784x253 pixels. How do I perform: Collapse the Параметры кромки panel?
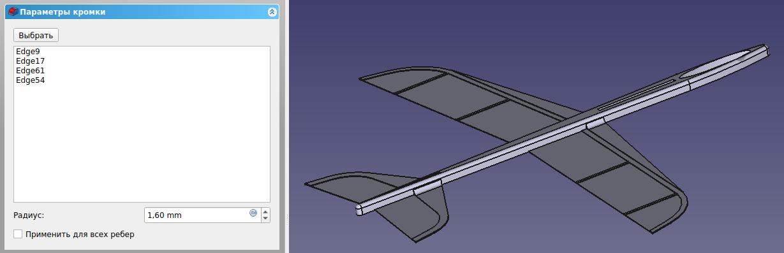point(272,11)
